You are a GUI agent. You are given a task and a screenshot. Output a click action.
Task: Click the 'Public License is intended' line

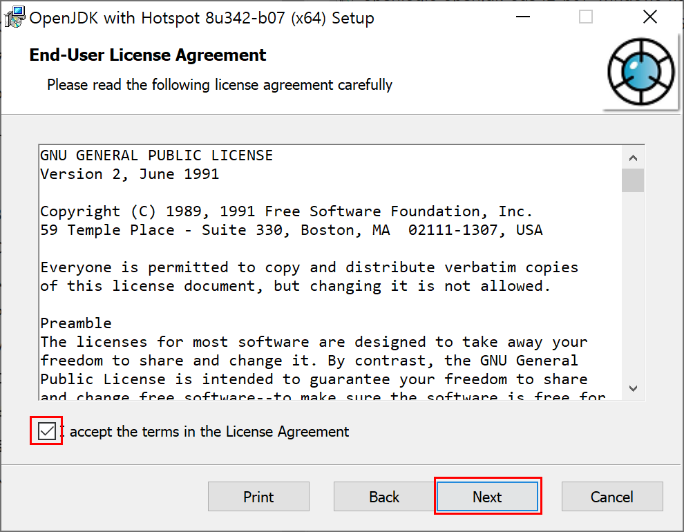(x=314, y=380)
